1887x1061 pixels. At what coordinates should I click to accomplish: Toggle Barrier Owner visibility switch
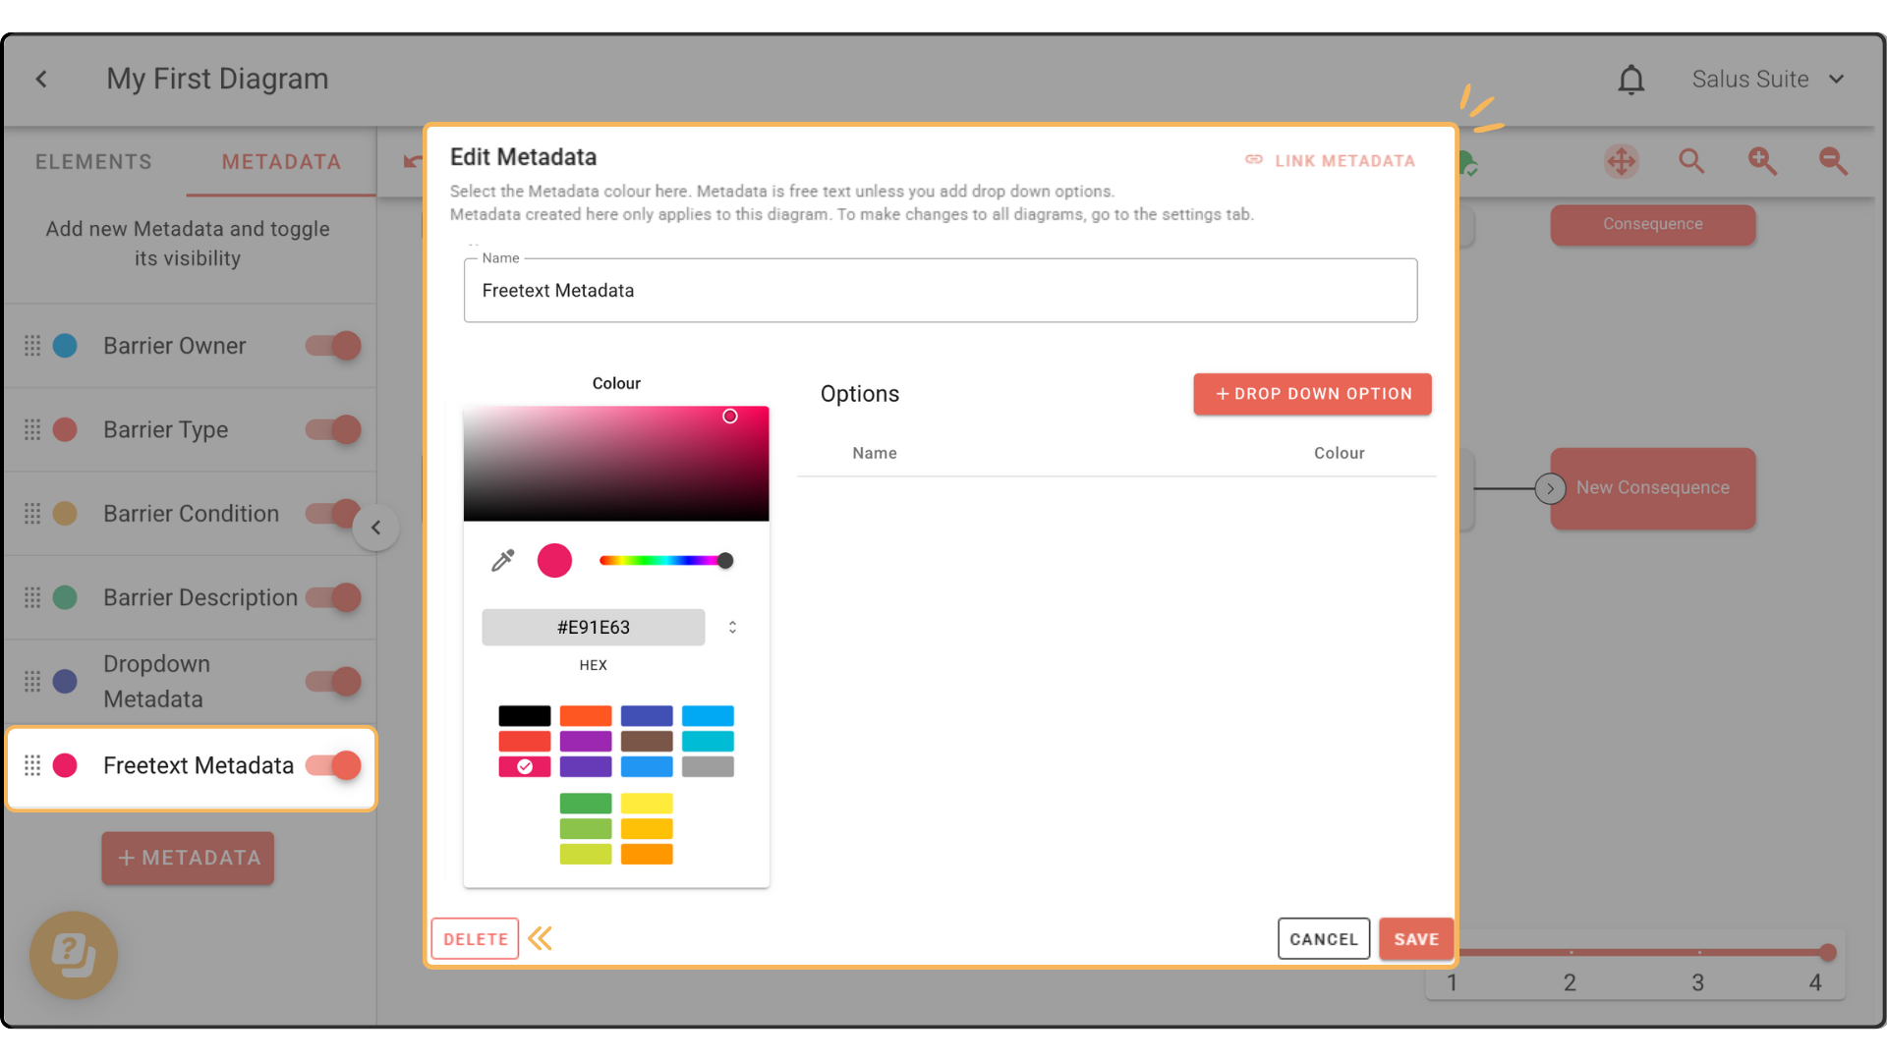[334, 346]
